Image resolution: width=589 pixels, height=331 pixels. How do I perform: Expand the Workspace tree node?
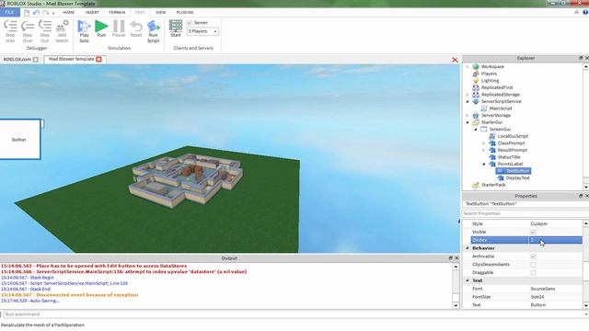(468, 67)
